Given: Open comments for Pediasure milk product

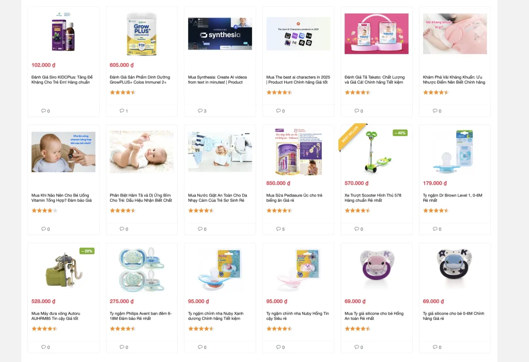Looking at the screenshot, I should coord(278,229).
